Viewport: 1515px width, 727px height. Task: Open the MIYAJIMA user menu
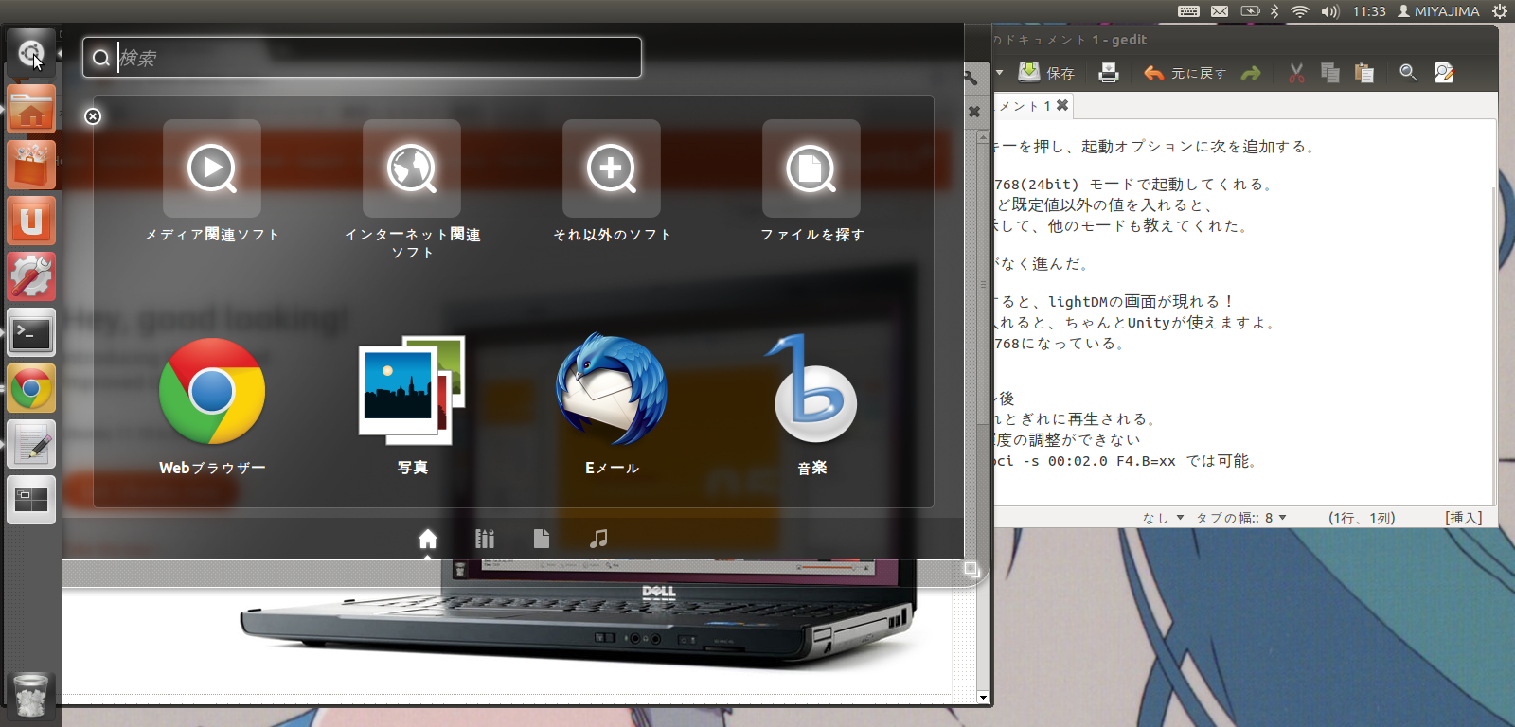point(1438,11)
